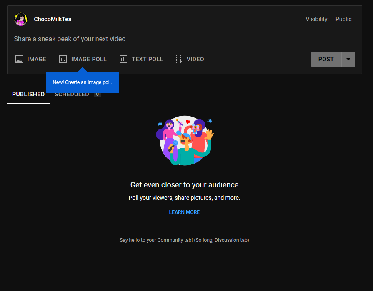Image resolution: width=373 pixels, height=291 pixels.
Task: Click the 'Visibility:' label
Action: point(317,19)
